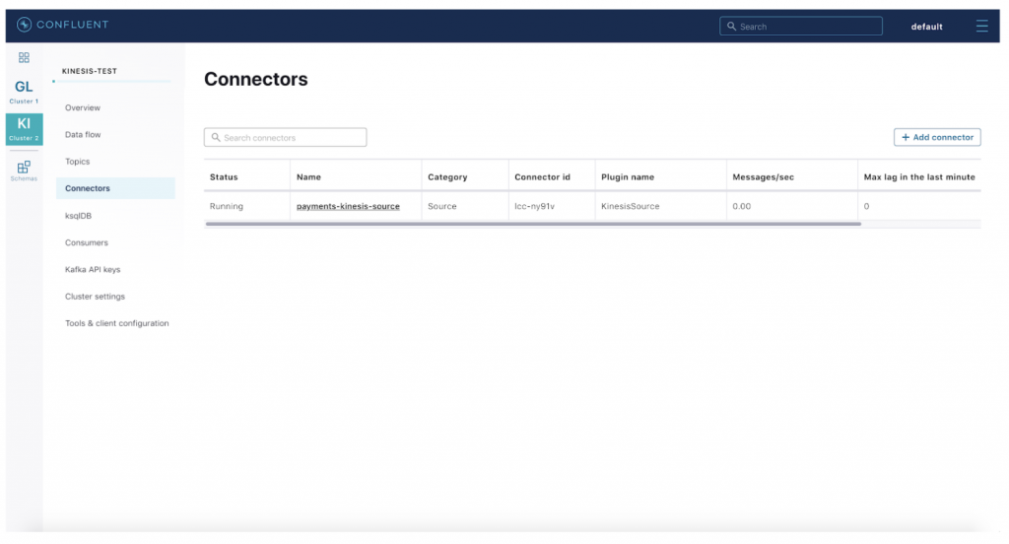Click the Category column header
The width and height of the screenshot is (1009, 544).
(x=447, y=177)
